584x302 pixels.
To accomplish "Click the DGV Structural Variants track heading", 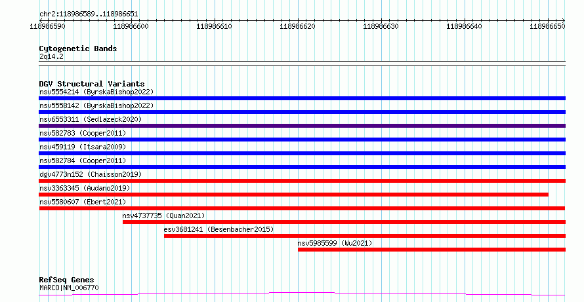I will (x=92, y=84).
